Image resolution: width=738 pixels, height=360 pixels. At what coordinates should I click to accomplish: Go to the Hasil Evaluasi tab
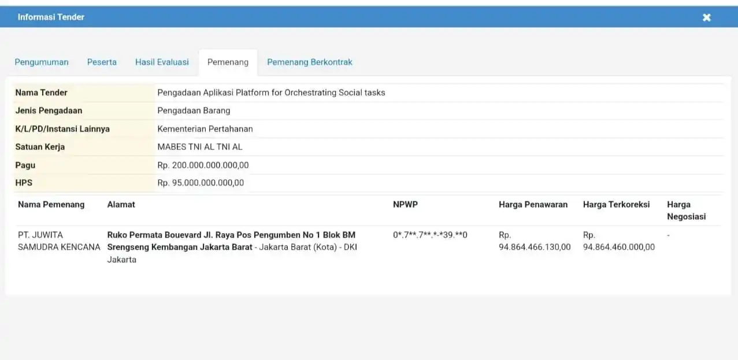coord(162,62)
